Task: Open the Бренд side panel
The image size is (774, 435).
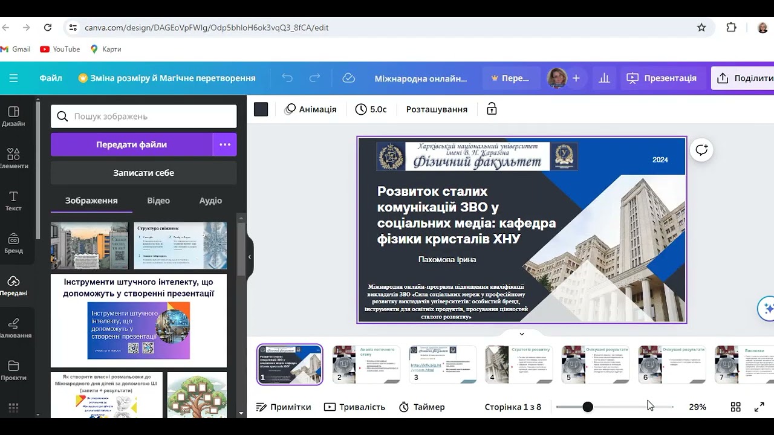Action: tap(13, 243)
